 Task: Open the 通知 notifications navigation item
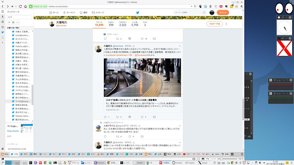[84, 12]
